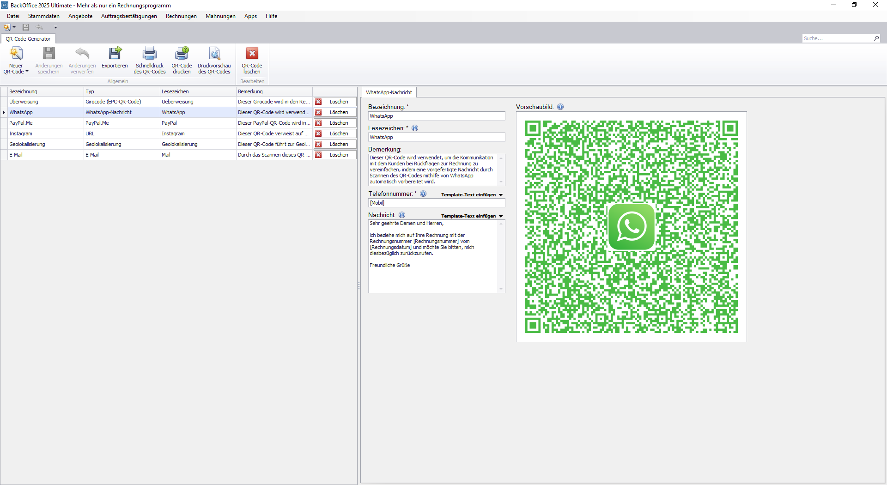Select the Instagram row name cell

click(x=45, y=133)
